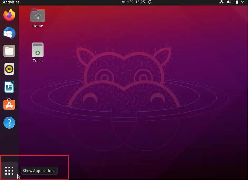248x180 pixels.
Task: Select the Trash desktop icon
Action: coord(38,50)
